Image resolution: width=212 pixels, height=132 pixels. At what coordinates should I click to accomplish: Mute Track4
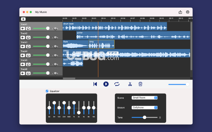coord(23,55)
